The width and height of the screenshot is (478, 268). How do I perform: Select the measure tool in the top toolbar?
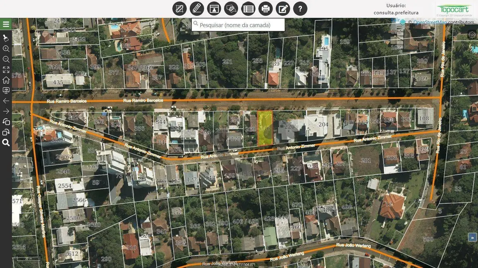coord(179,8)
